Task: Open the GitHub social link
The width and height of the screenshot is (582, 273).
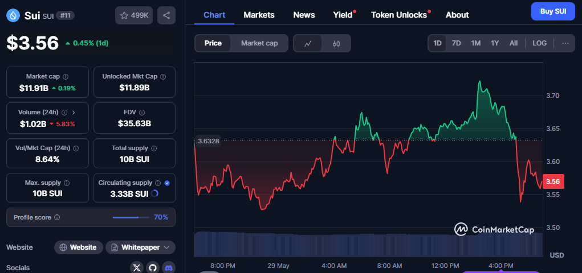Action: pyautogui.click(x=153, y=267)
